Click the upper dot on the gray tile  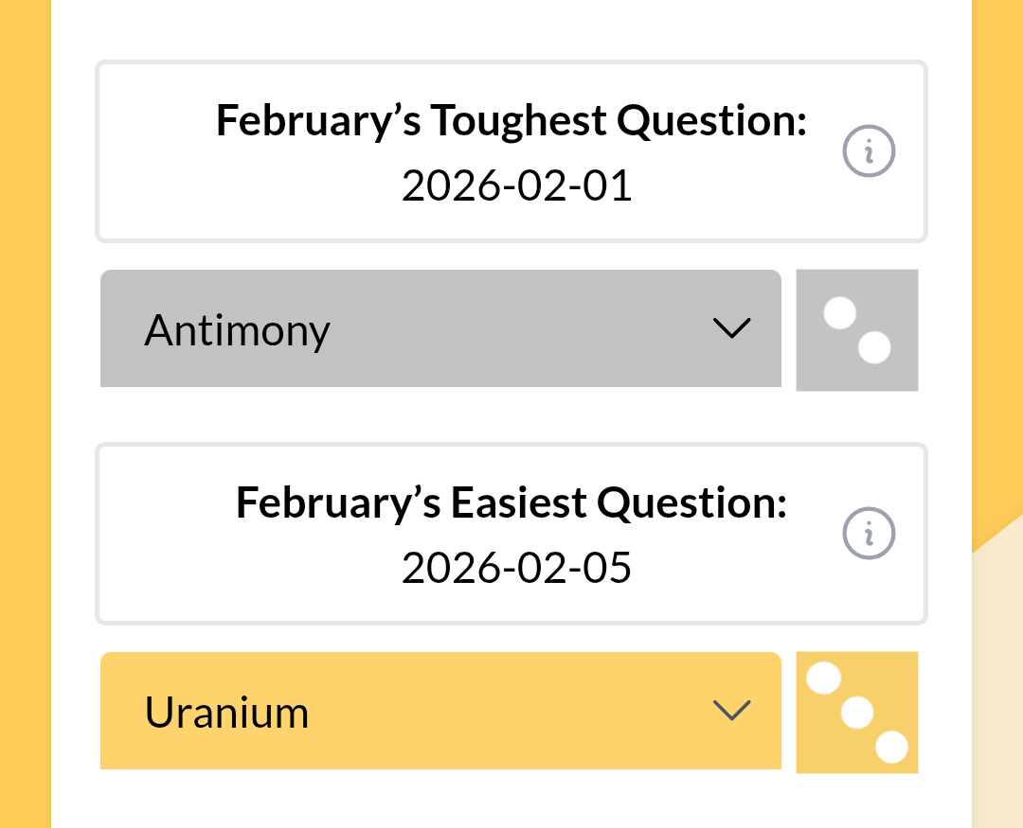839,313
